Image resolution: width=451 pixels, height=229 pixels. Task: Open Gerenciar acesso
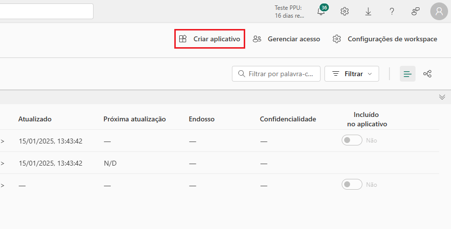point(287,39)
